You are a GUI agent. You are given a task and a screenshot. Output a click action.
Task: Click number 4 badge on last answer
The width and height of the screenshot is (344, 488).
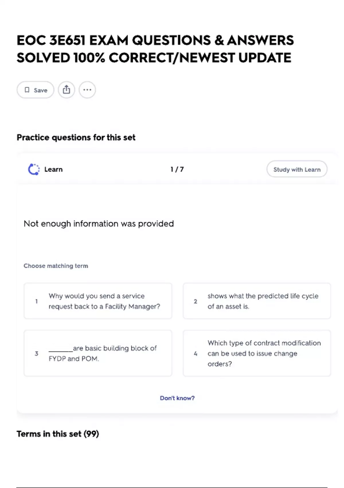pyautogui.click(x=196, y=354)
